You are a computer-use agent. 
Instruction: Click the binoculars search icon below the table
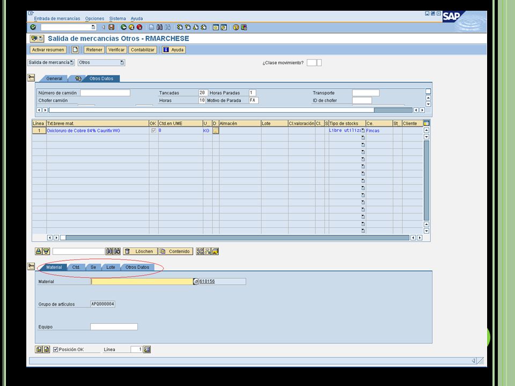click(x=109, y=251)
